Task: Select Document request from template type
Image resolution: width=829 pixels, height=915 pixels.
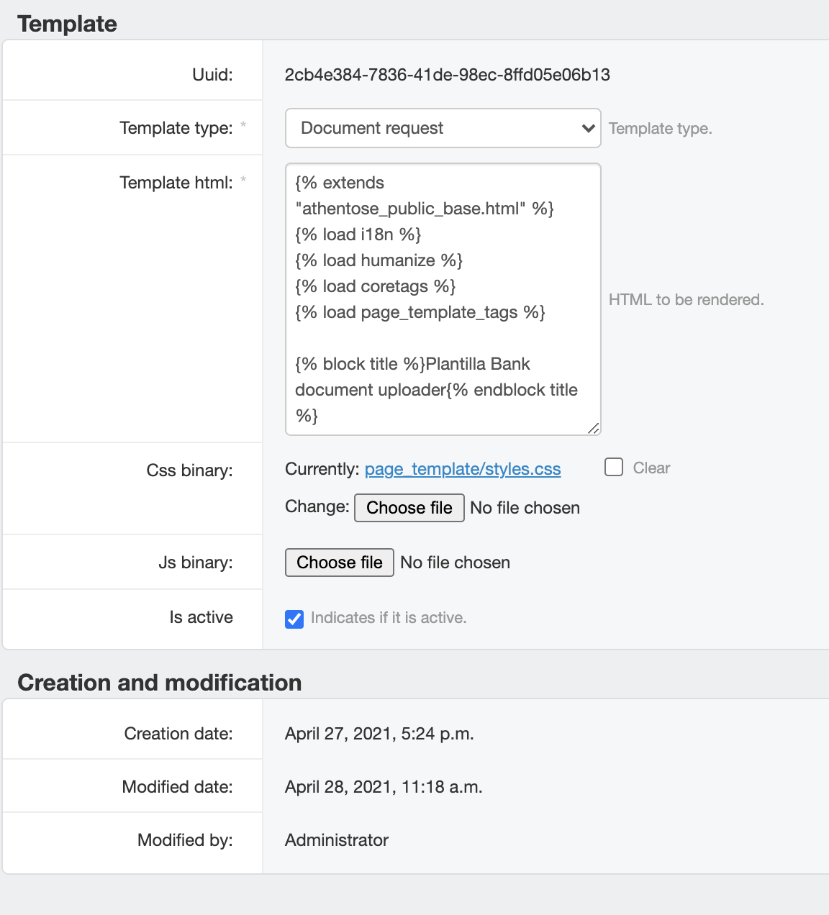Action: [x=443, y=127]
